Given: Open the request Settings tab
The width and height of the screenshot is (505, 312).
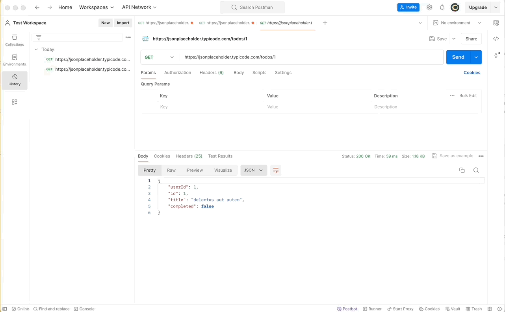Looking at the screenshot, I should tap(283, 73).
